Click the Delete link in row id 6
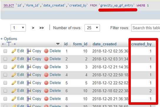This screenshot has height=107, width=160. point(55,91)
